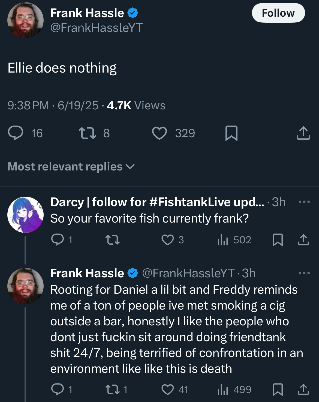The height and width of the screenshot is (402, 319).
Task: View 499 views analytics on Frank's reply
Action: (234, 389)
